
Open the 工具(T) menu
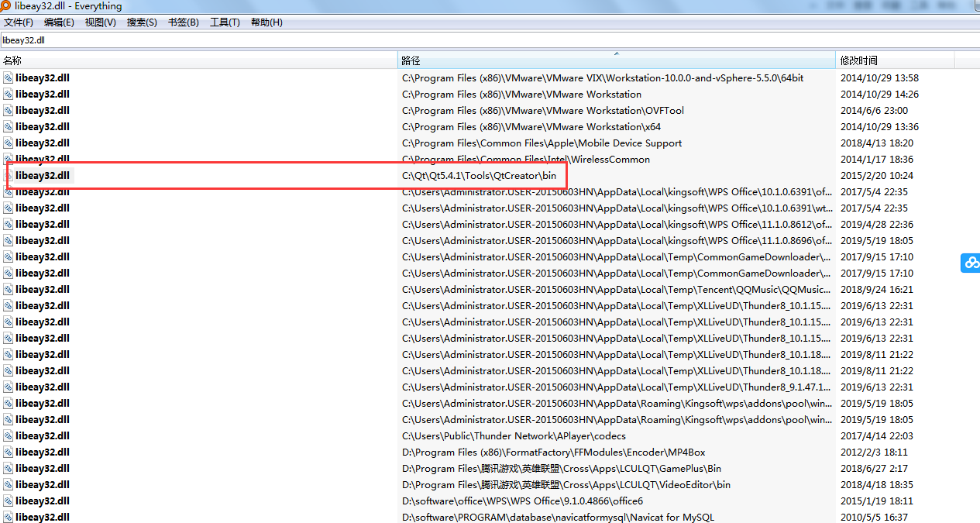pyautogui.click(x=225, y=22)
